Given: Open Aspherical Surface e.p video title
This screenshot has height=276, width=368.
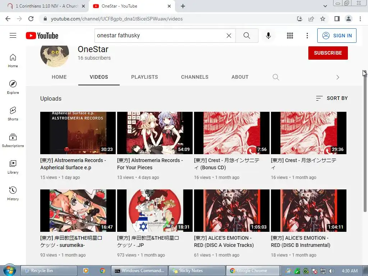Looking at the screenshot, I should click(73, 164).
